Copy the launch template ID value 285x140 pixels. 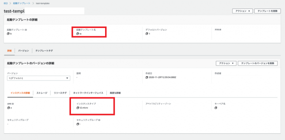click(x=8, y=34)
